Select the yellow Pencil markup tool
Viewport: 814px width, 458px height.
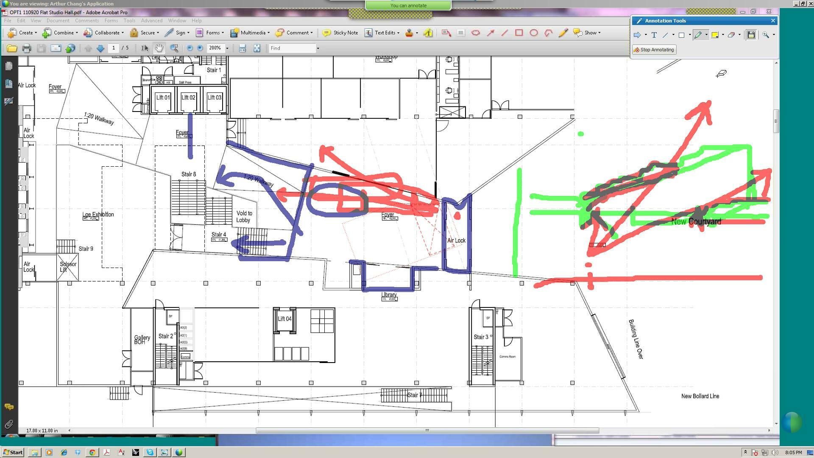563,33
